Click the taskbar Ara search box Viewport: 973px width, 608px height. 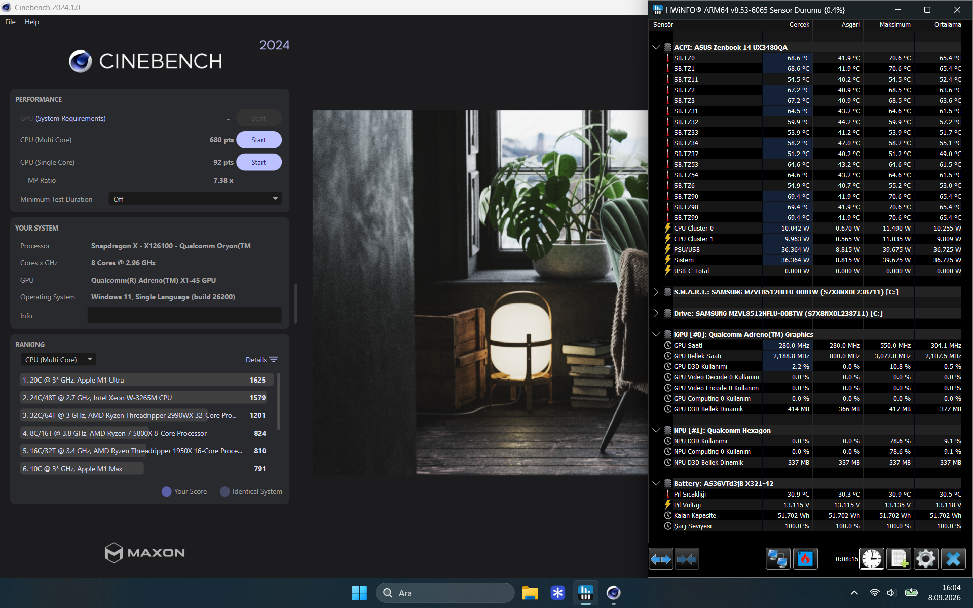[445, 593]
